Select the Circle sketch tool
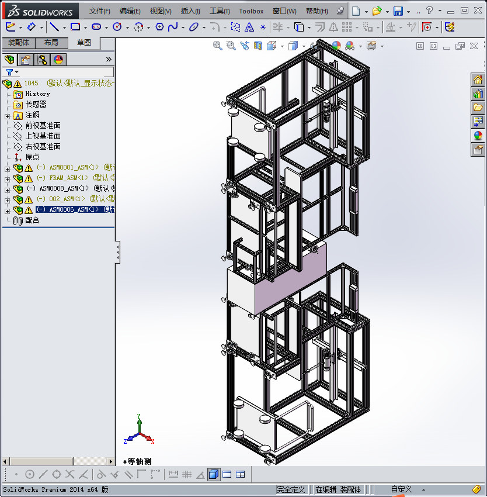The image size is (487, 497). click(117, 27)
